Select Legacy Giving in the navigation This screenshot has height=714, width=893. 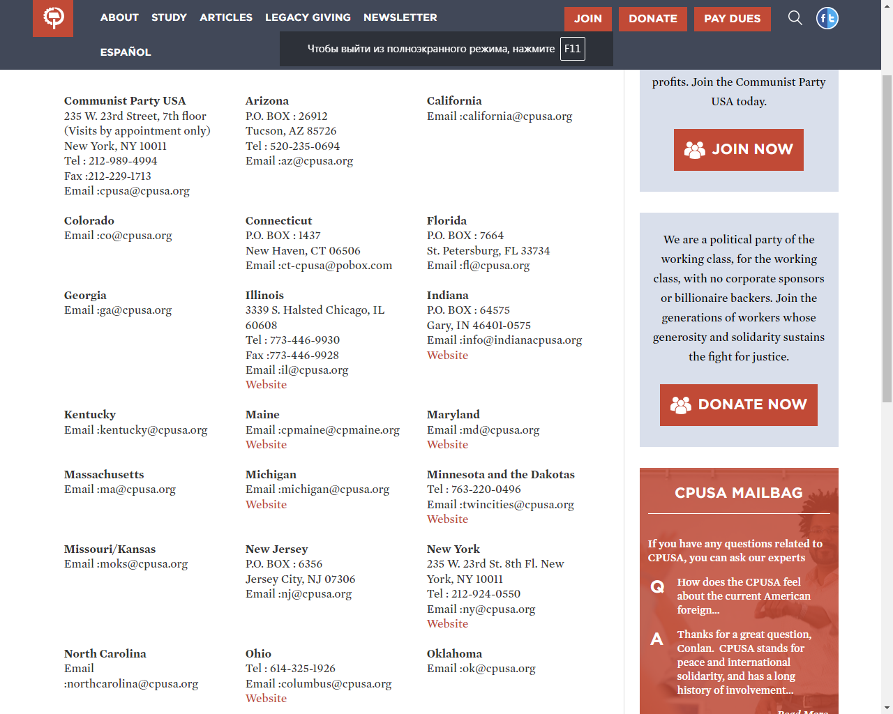(308, 17)
